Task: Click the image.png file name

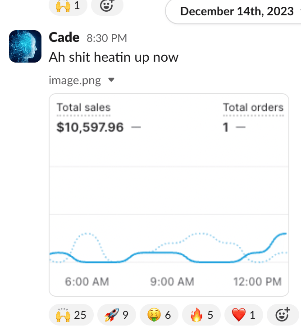Action: click(75, 81)
